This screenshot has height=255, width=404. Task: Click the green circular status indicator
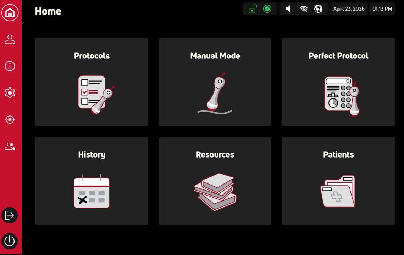click(267, 9)
